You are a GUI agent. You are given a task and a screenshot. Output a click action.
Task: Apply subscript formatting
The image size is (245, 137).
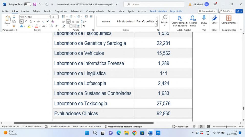tap(43, 21)
